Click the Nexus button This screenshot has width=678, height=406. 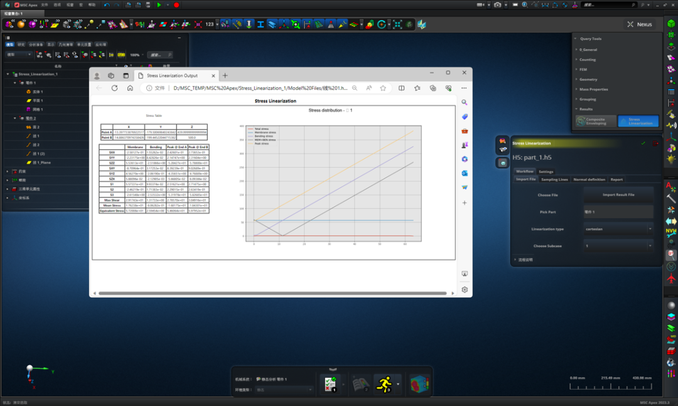640,24
